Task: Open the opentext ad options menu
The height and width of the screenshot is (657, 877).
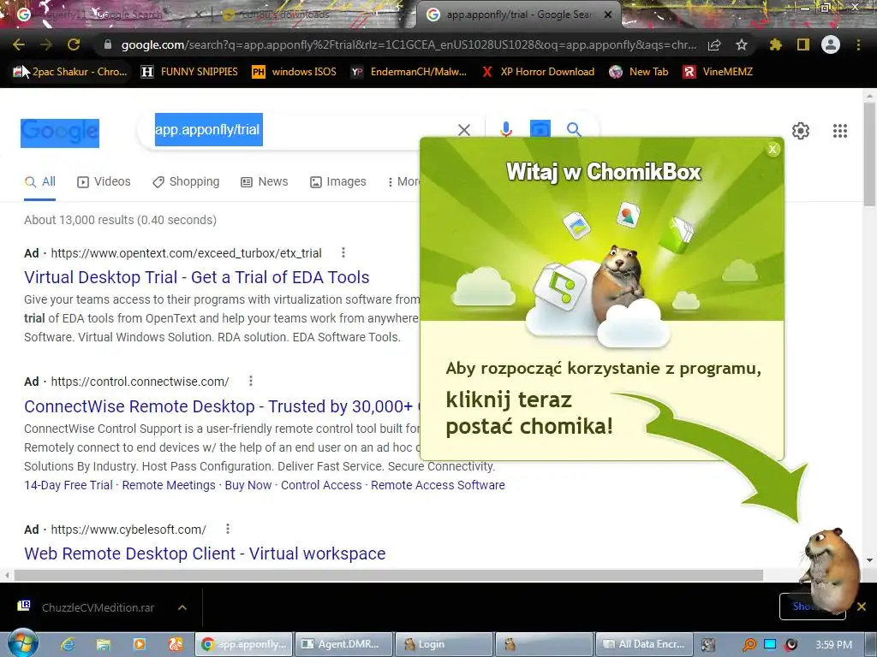Action: (x=343, y=252)
